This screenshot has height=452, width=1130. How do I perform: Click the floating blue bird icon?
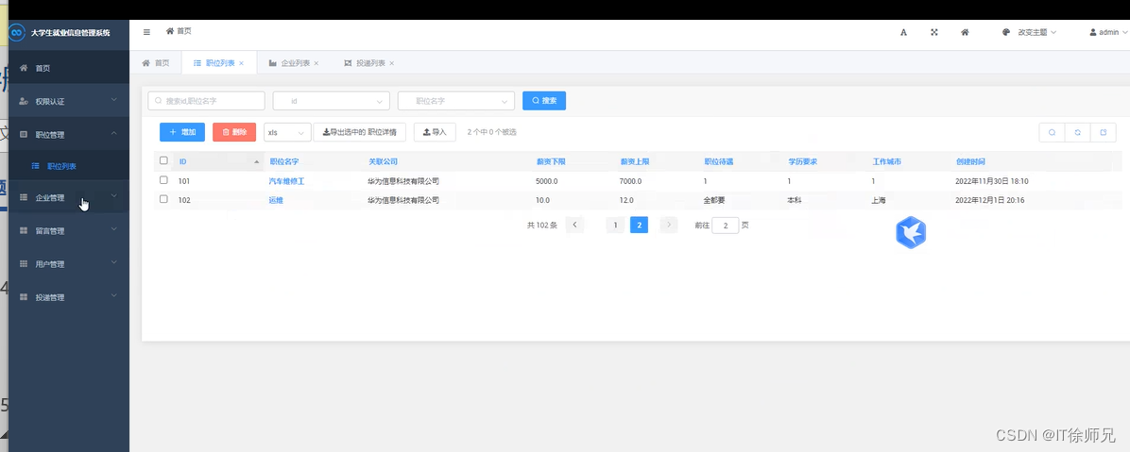tap(911, 232)
